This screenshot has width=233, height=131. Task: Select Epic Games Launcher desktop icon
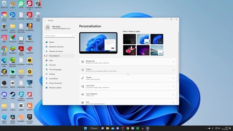click(x=29, y=119)
